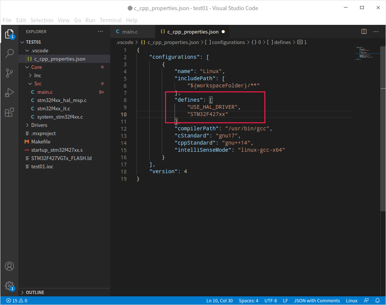Click the editor vertical scrollbar
This screenshot has width=386, height=305.
[383, 129]
